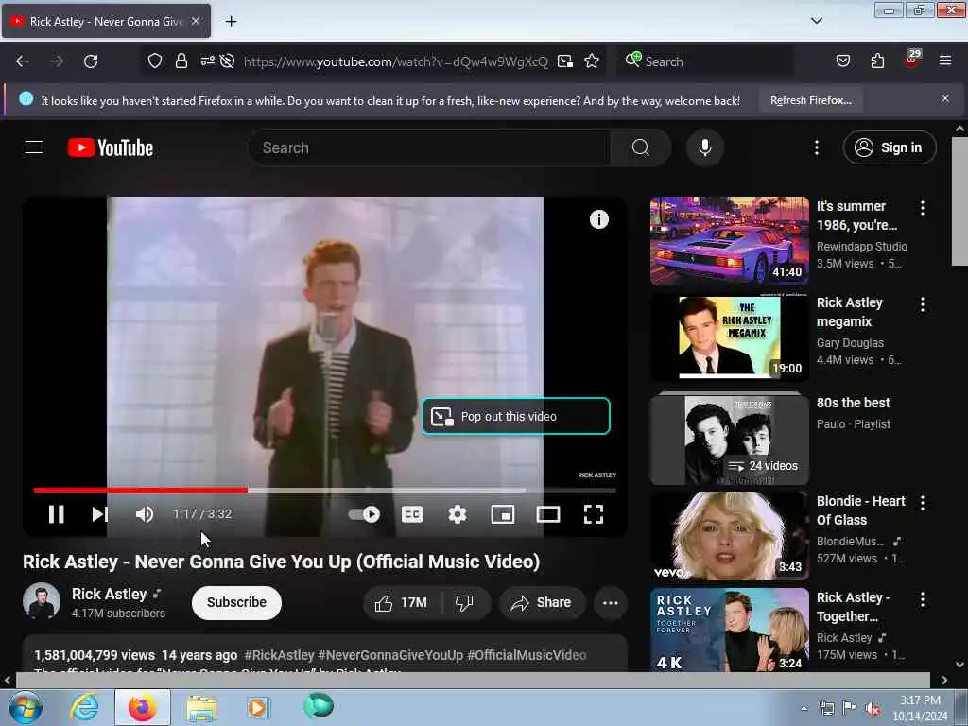Open YouTube settings three-dot menu
The image size is (968, 726).
pyautogui.click(x=816, y=147)
